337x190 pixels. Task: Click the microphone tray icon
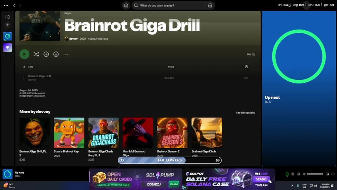(x=298, y=186)
